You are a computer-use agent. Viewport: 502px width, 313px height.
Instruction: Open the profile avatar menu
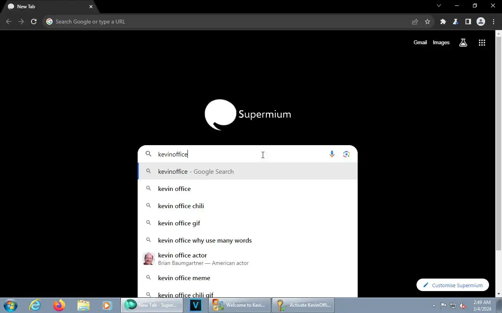pos(481,22)
